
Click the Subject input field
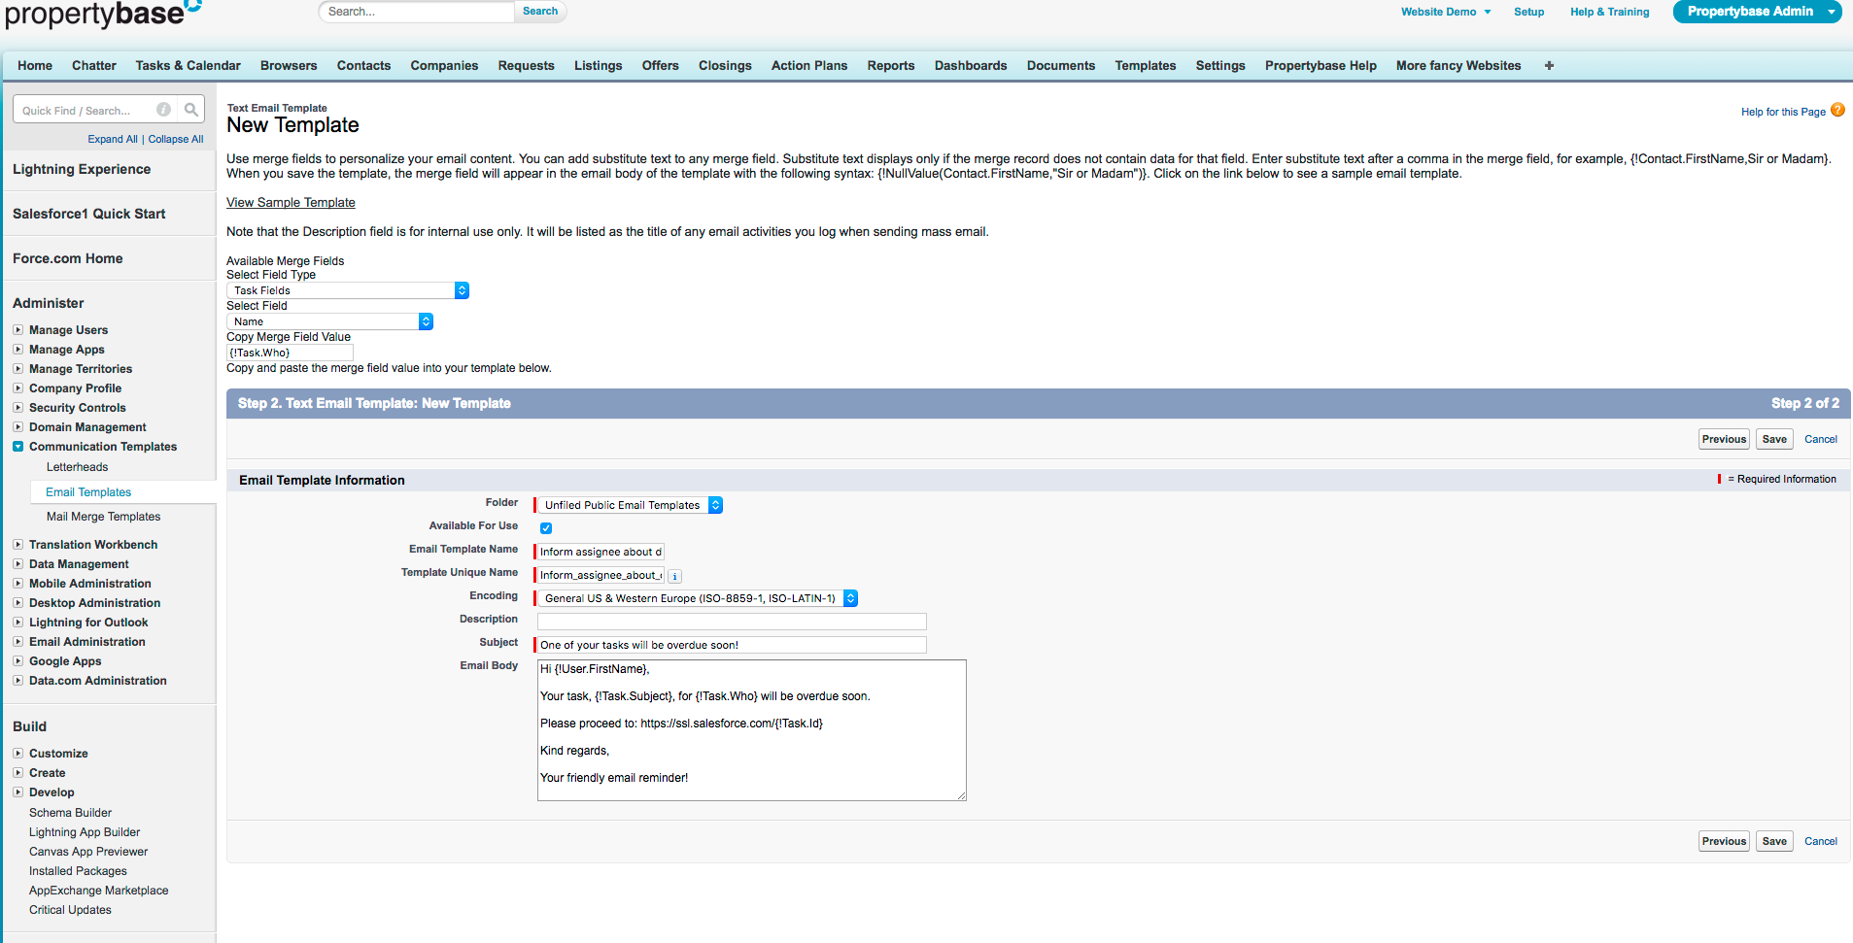click(x=732, y=645)
